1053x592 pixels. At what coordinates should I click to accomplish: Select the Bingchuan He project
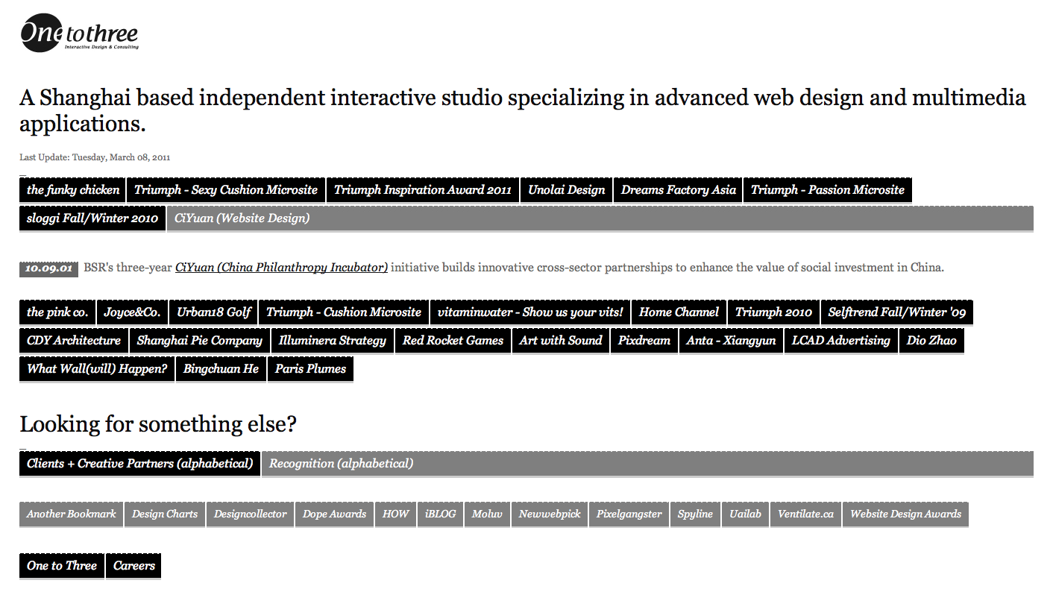221,369
